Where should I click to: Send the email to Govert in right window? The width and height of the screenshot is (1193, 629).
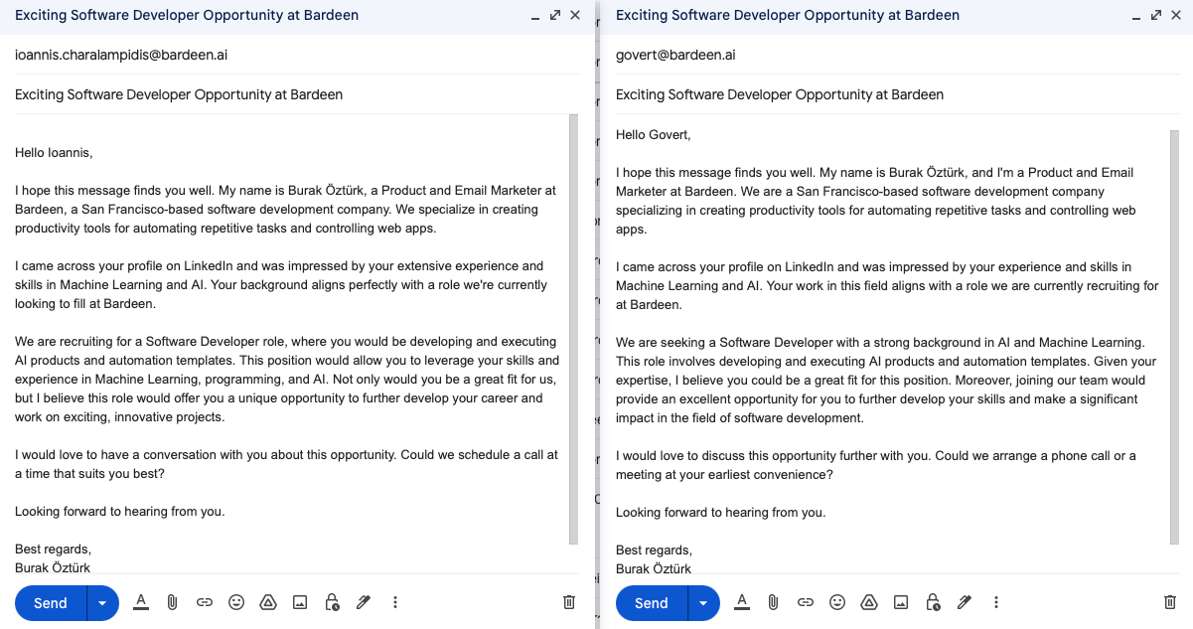tap(652, 603)
